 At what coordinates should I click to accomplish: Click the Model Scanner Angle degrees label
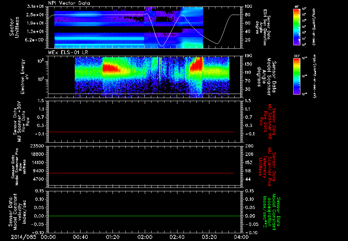[x=266, y=77]
